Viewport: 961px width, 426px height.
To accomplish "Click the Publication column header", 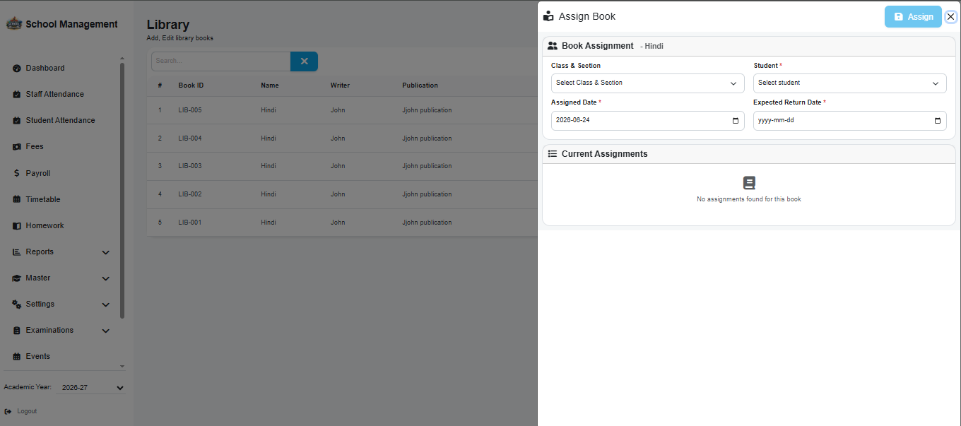I will click(x=420, y=85).
